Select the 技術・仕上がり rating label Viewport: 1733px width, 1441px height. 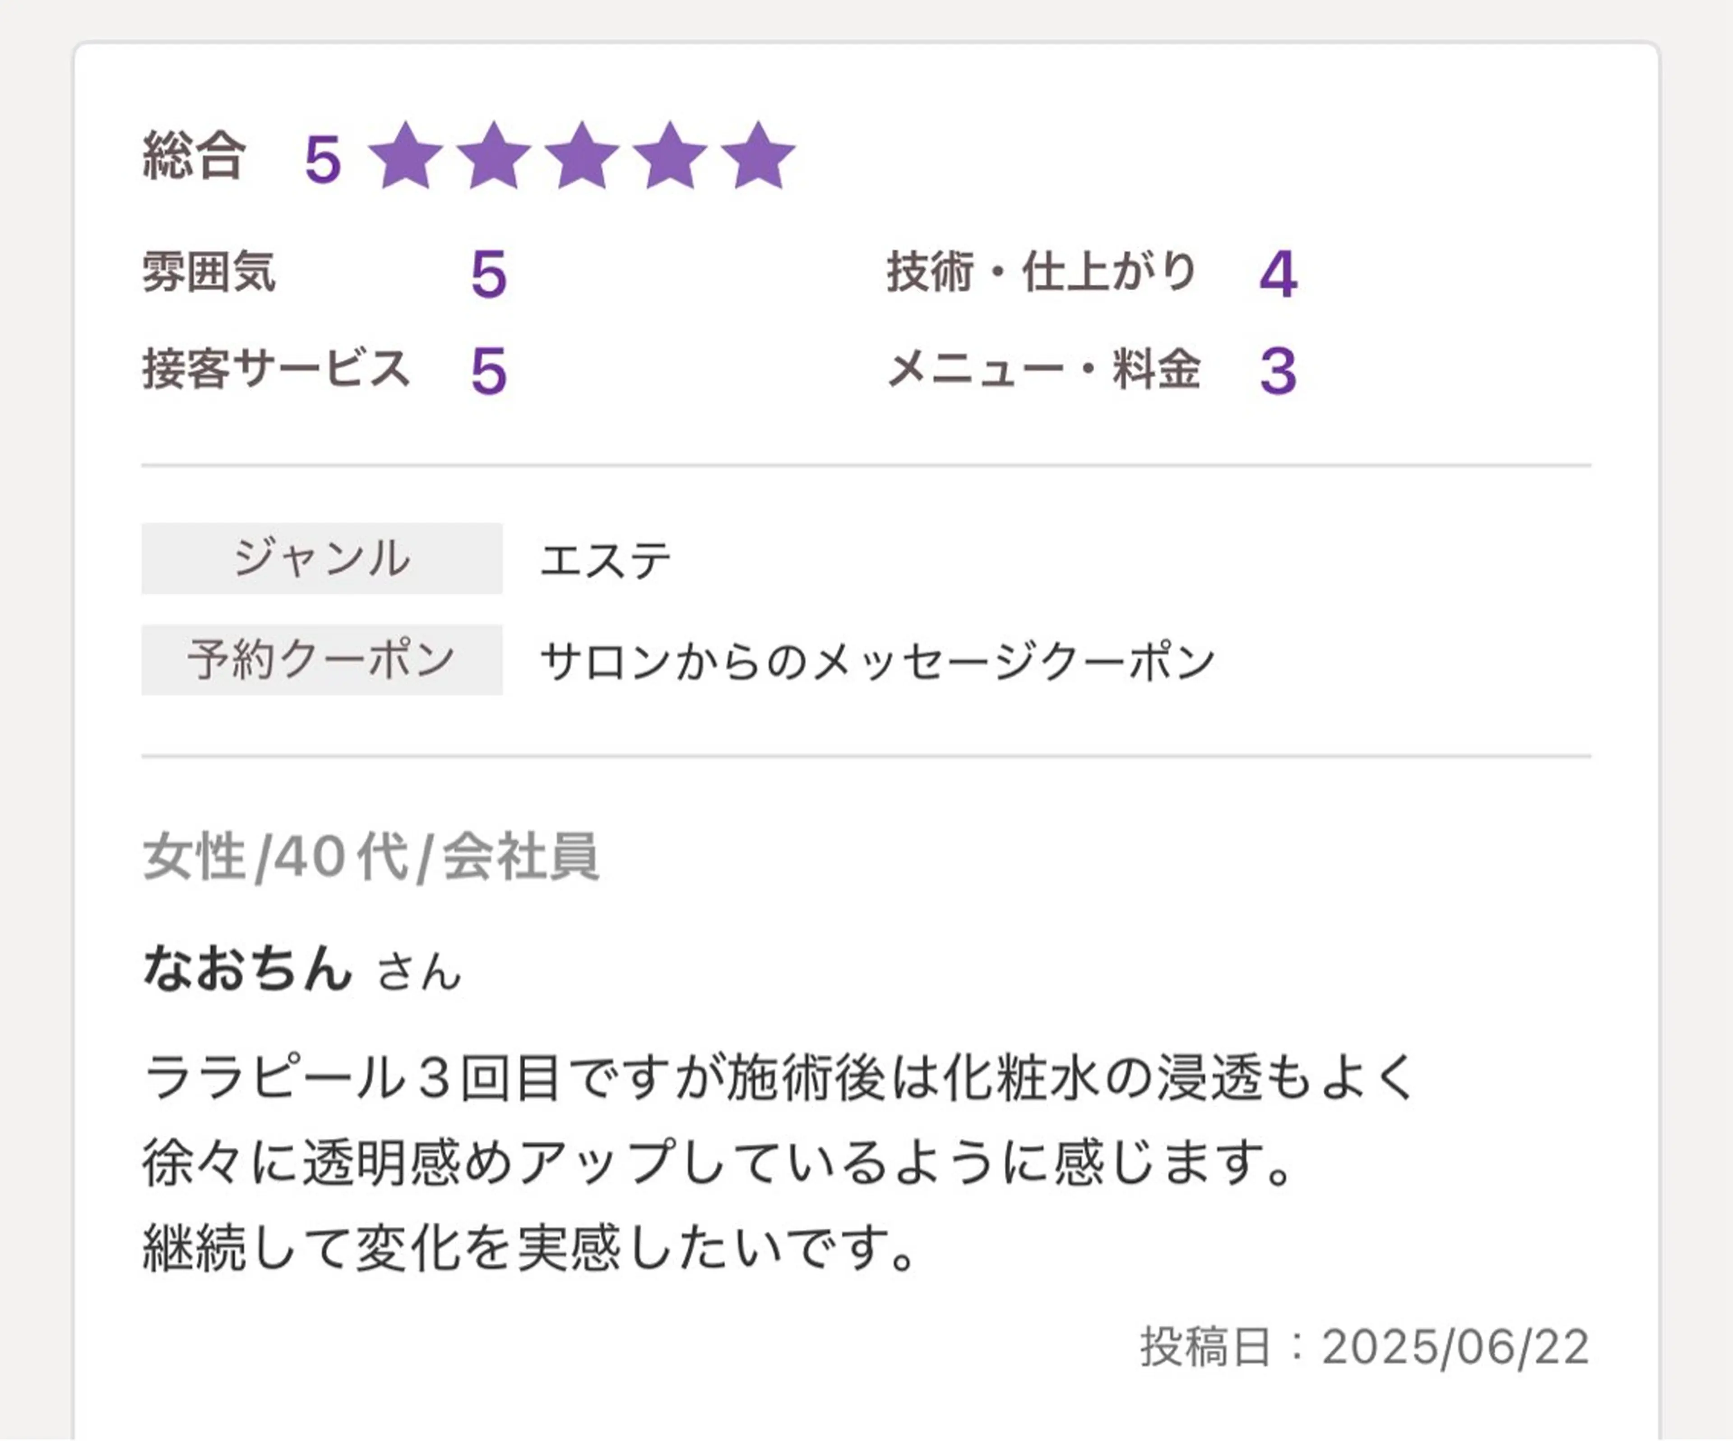tap(1042, 272)
